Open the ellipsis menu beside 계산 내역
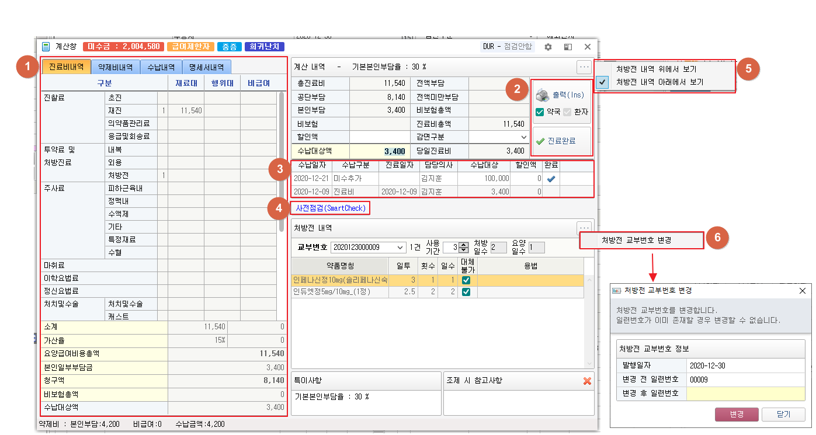816x435 pixels. click(x=584, y=67)
